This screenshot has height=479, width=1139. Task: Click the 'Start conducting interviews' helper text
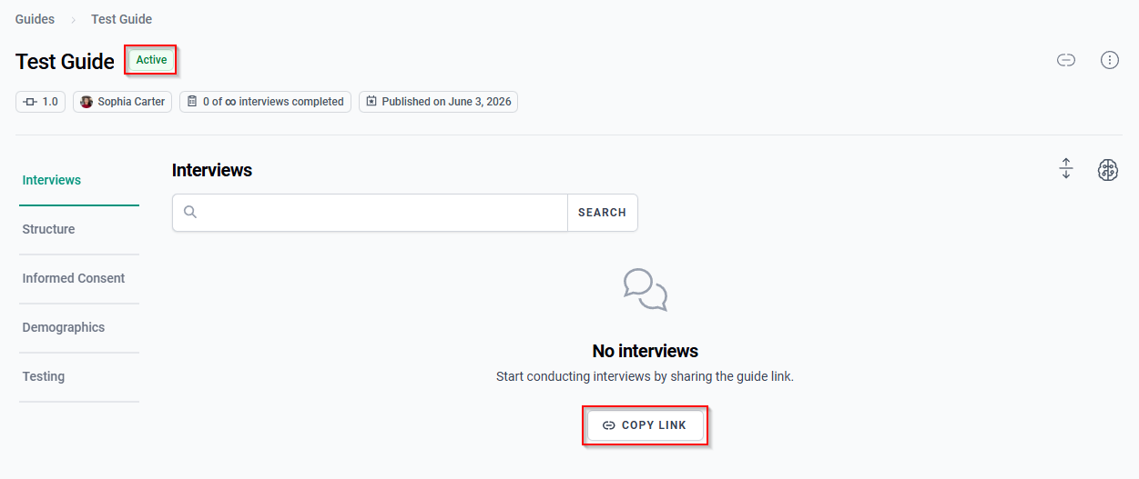click(x=645, y=376)
